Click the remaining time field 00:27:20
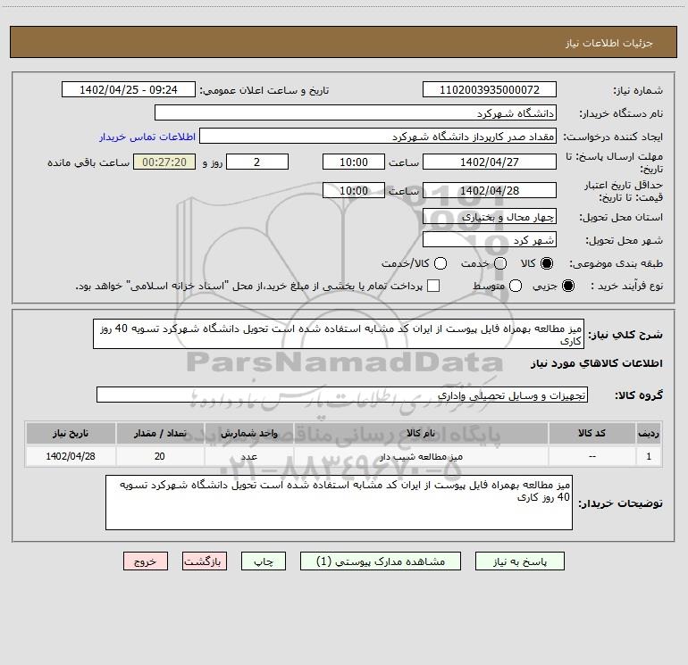 (x=164, y=162)
